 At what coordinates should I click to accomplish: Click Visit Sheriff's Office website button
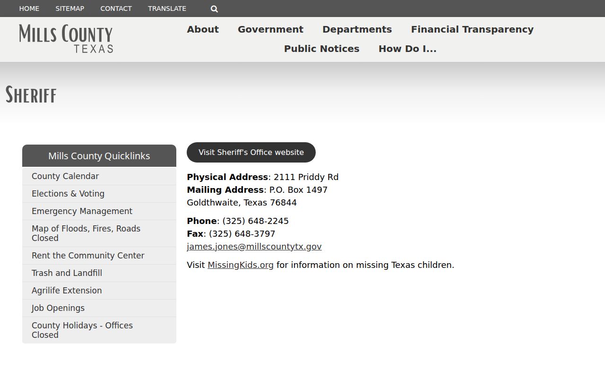pyautogui.click(x=251, y=152)
